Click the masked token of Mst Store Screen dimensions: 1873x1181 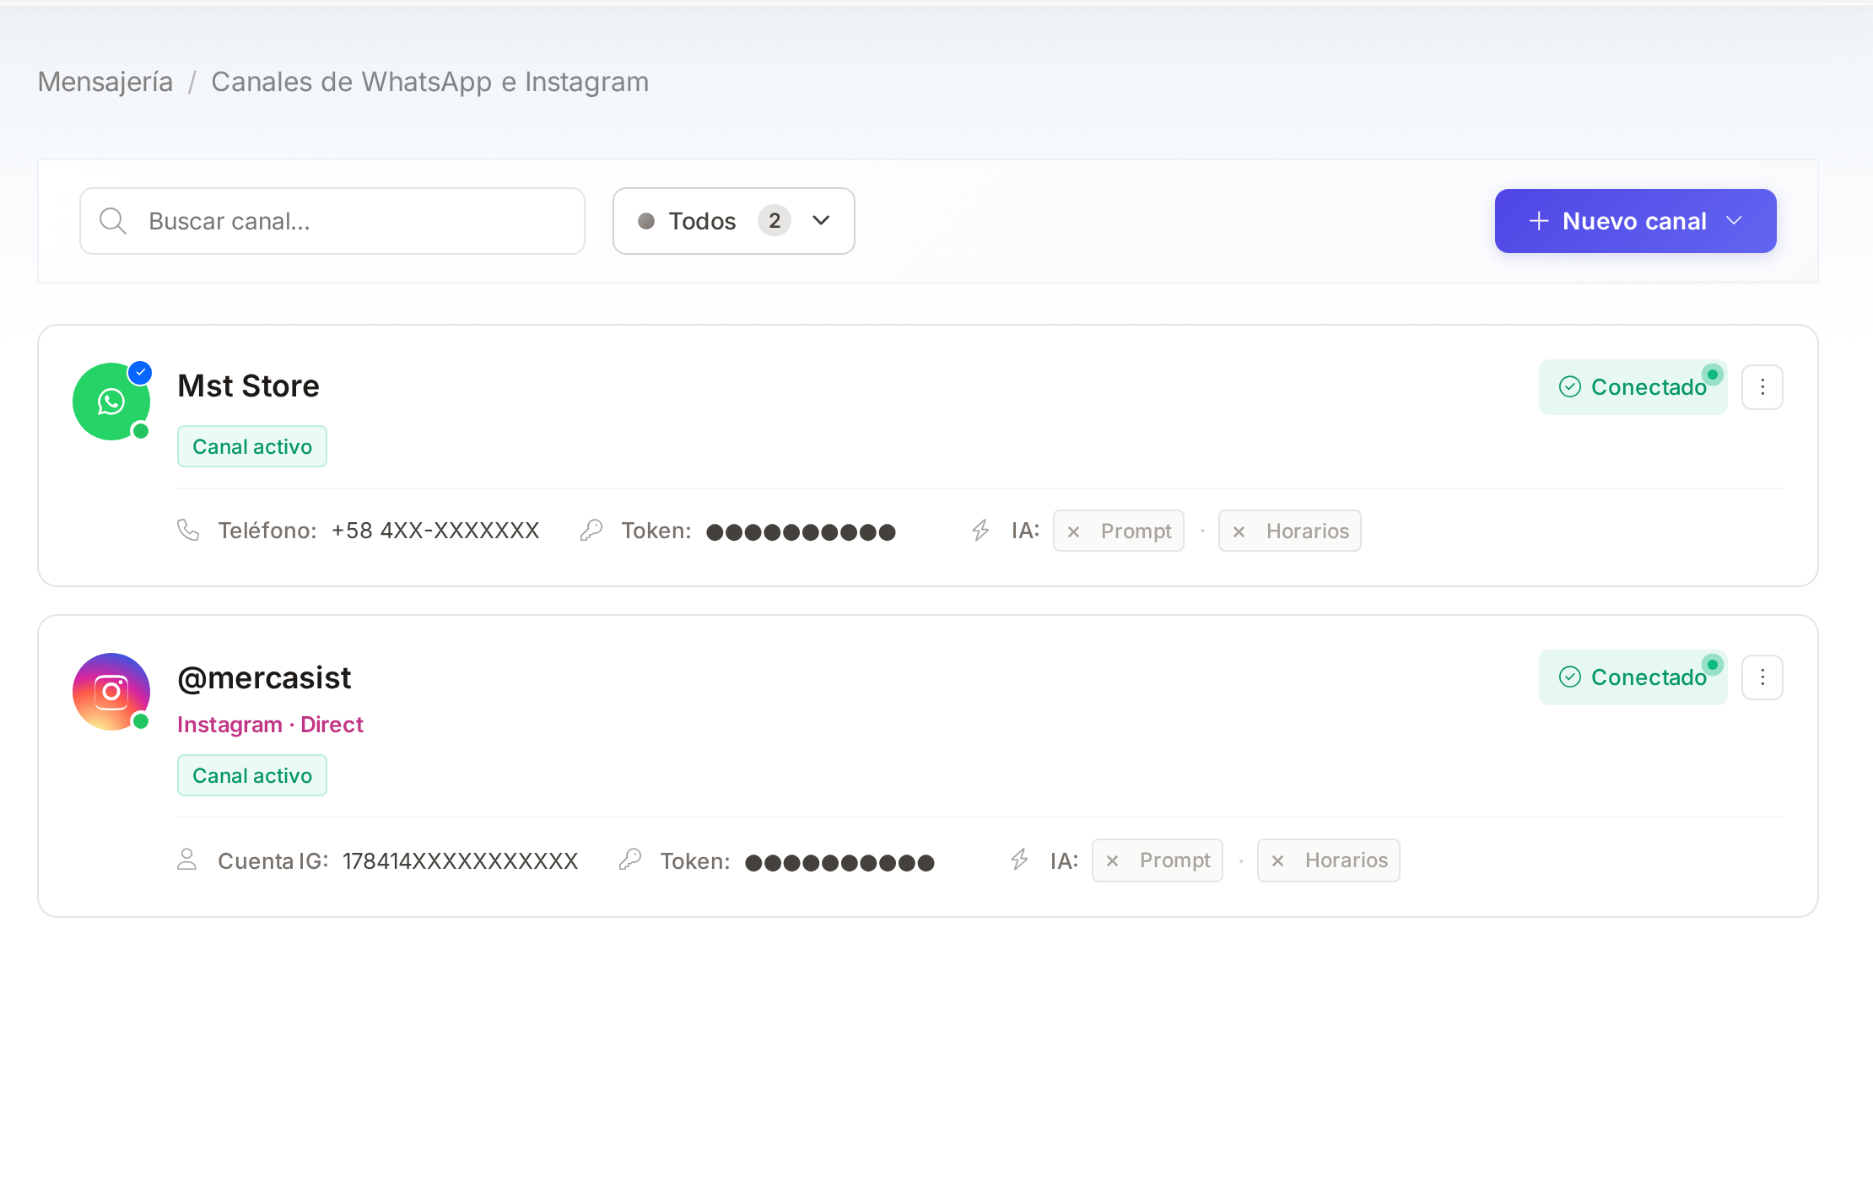(x=801, y=532)
